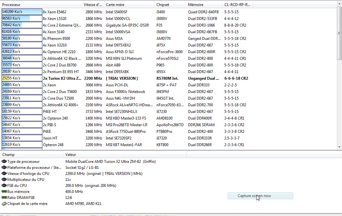This screenshot has width=342, height=216.
Task: Click the benchmark list scrollbar down arrow
Action: click(x=339, y=147)
